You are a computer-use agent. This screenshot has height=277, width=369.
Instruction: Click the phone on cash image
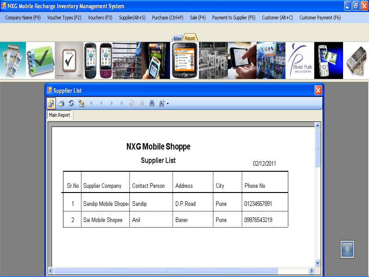[356, 60]
